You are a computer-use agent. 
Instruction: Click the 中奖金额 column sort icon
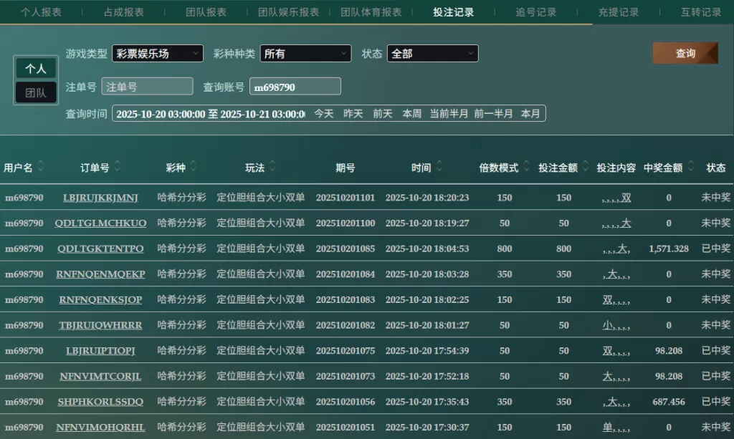pos(690,168)
